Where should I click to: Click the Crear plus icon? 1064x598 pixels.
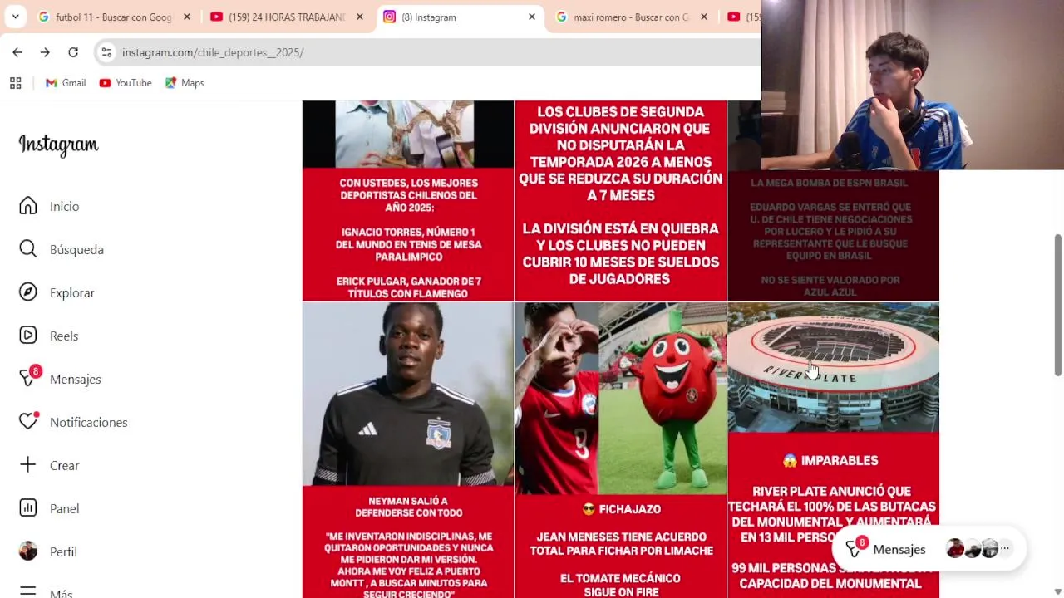tap(28, 465)
